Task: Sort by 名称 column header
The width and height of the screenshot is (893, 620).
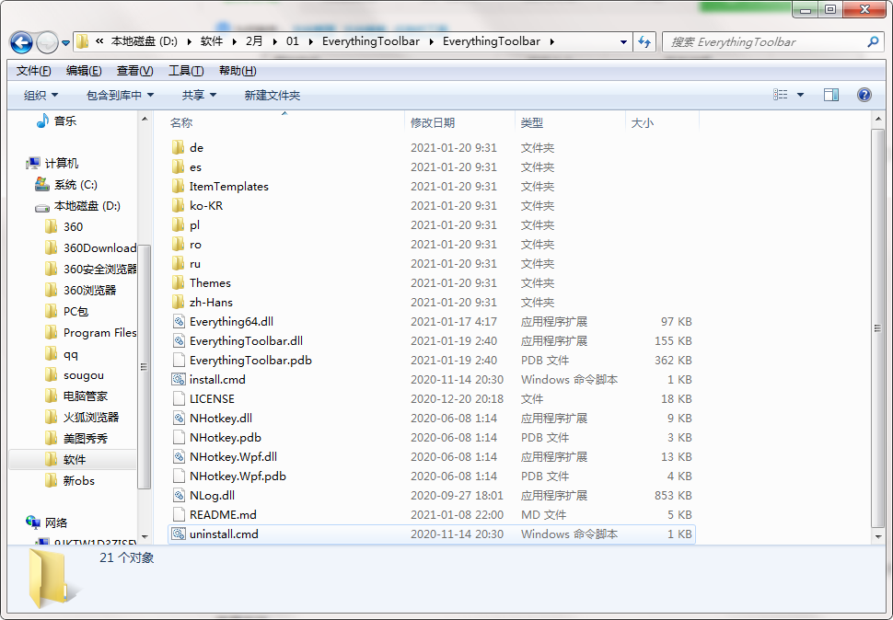Action: (x=181, y=122)
